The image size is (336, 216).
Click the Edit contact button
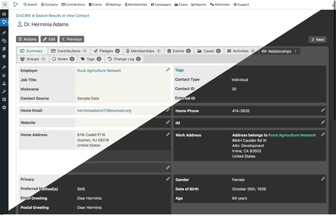49,39
